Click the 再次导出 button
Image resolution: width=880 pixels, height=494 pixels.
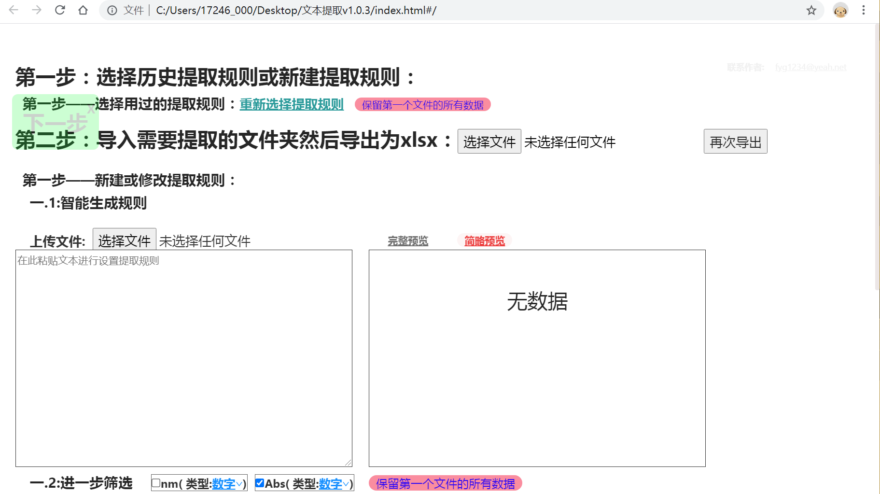[735, 141]
